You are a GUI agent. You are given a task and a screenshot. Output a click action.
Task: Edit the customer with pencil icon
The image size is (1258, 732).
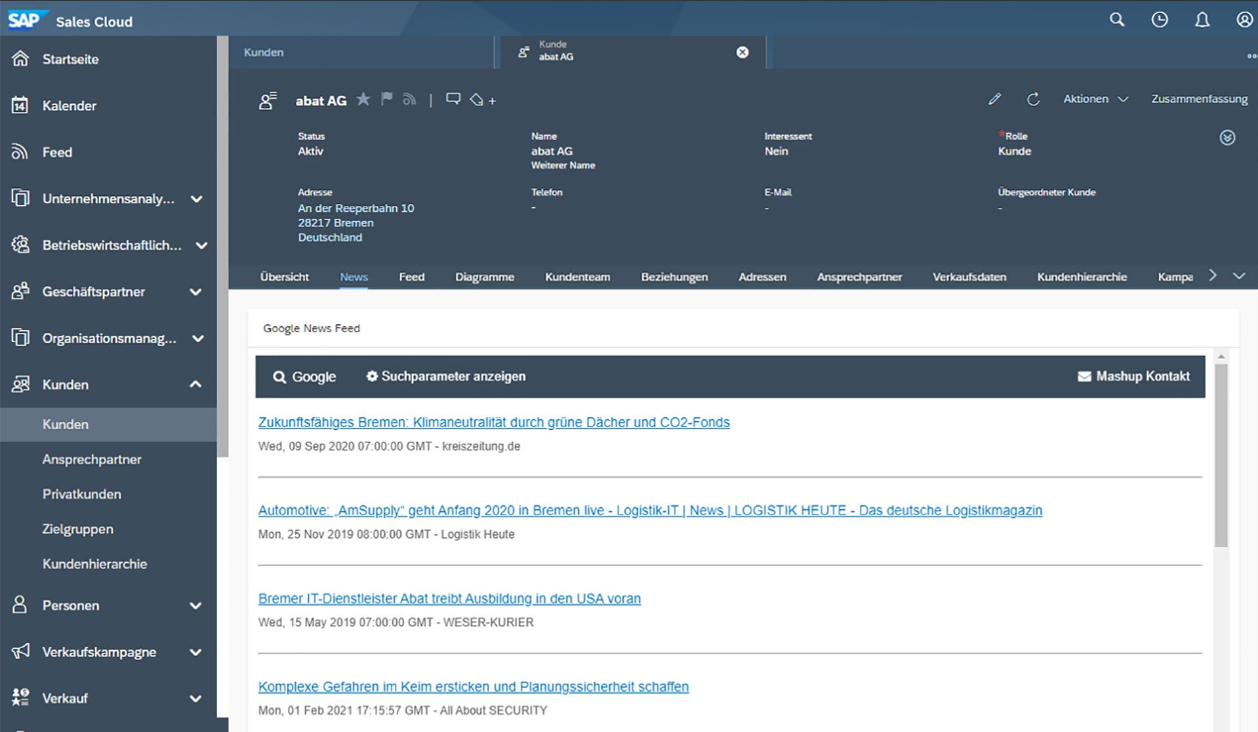(x=994, y=99)
